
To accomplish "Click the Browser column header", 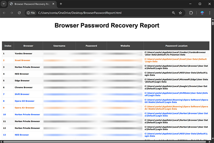I will pyautogui.click(x=28, y=46).
